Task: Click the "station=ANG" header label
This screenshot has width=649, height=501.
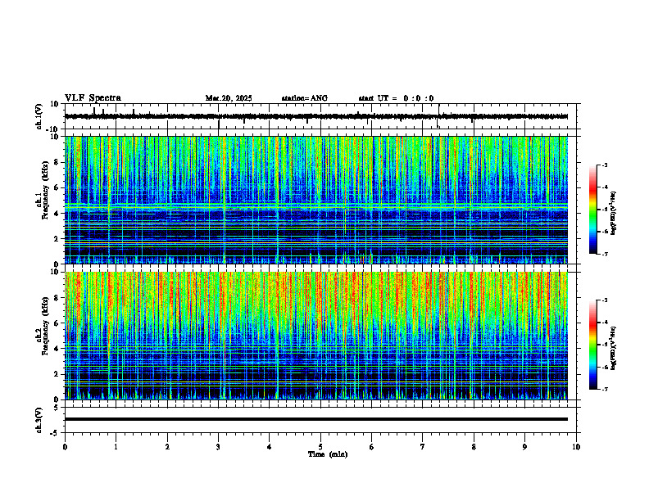Action: click(x=304, y=98)
